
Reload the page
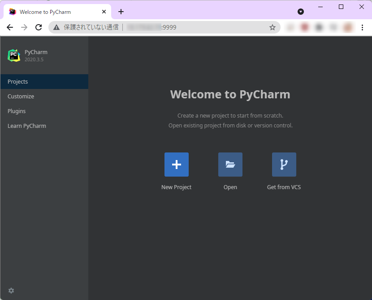tap(39, 27)
